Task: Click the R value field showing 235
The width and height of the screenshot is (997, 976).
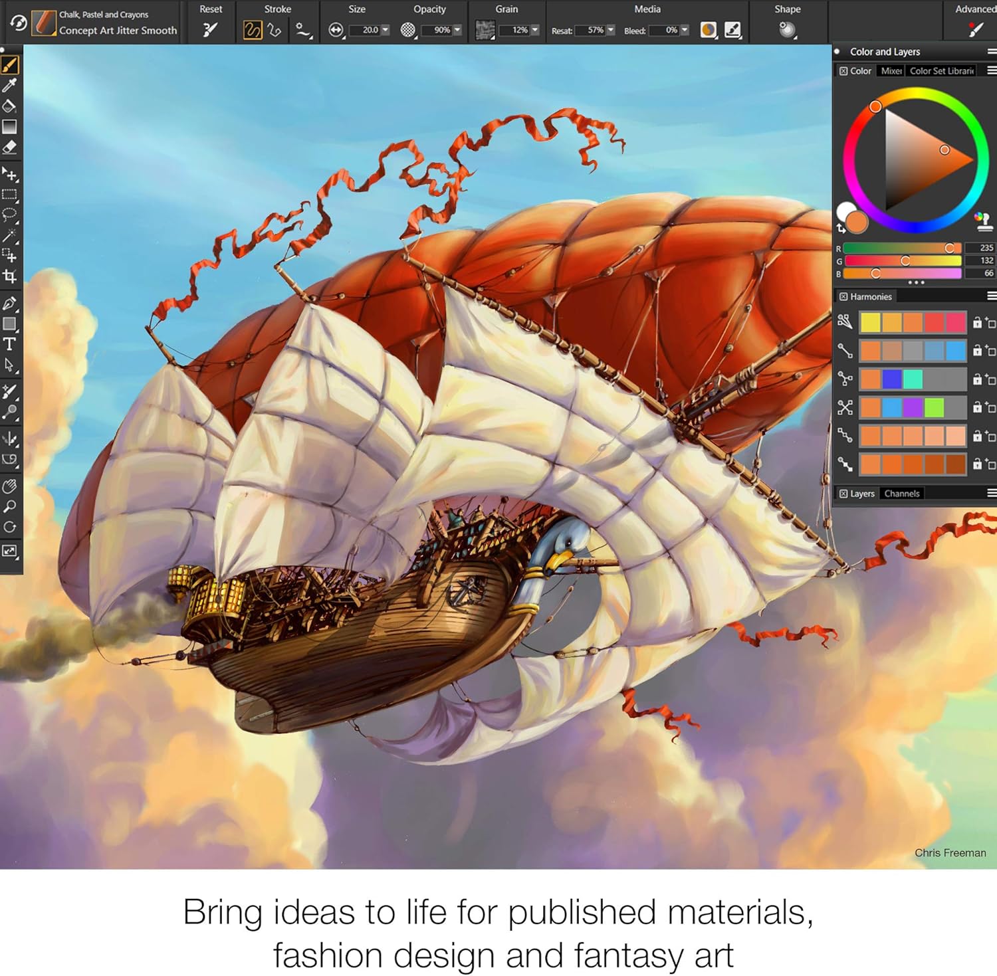Action: coord(980,247)
